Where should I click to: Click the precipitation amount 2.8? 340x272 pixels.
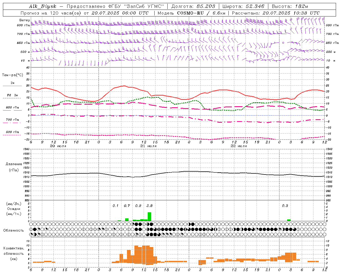coord(150,206)
